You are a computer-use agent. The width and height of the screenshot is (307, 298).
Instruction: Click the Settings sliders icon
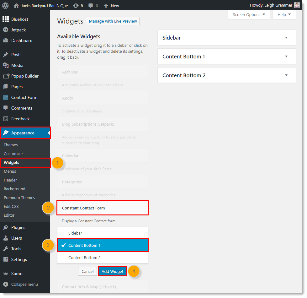pos(6,259)
